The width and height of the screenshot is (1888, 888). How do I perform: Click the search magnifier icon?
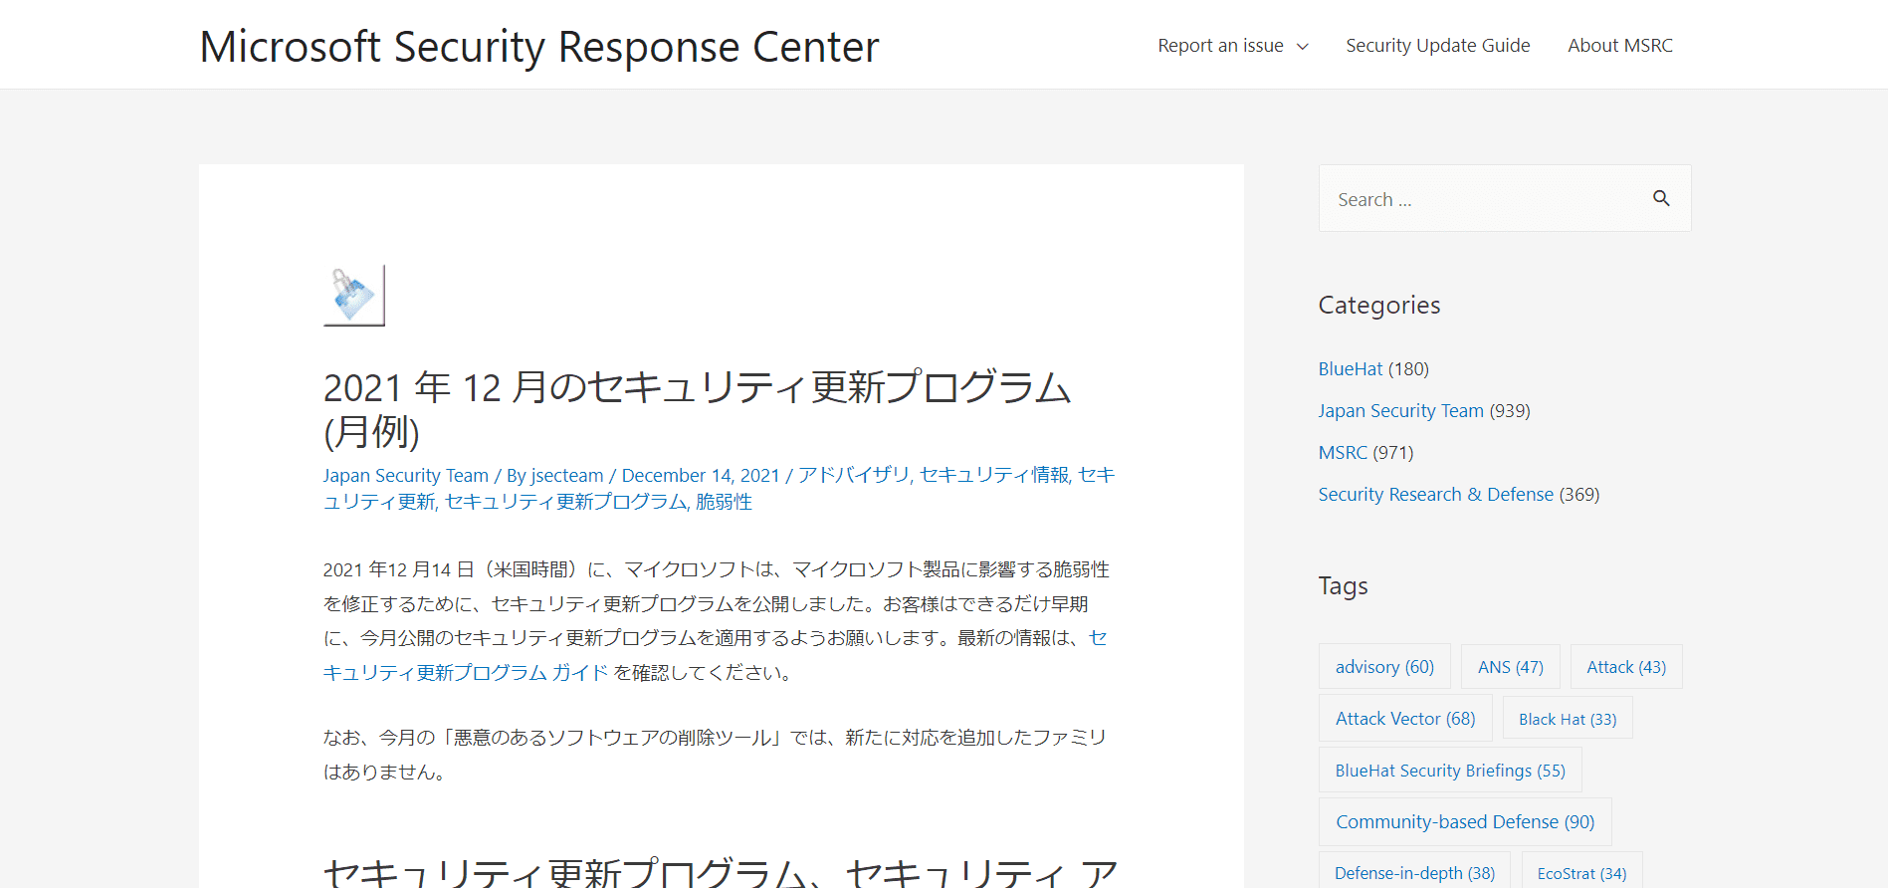click(x=1661, y=198)
